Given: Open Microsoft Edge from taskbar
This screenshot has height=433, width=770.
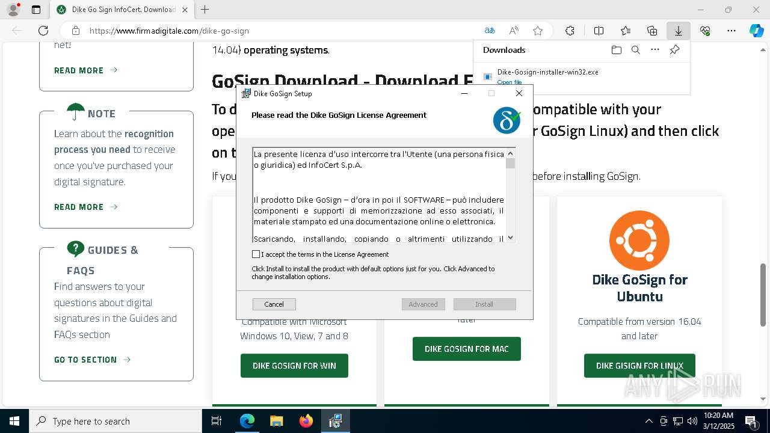Looking at the screenshot, I should tap(247, 421).
